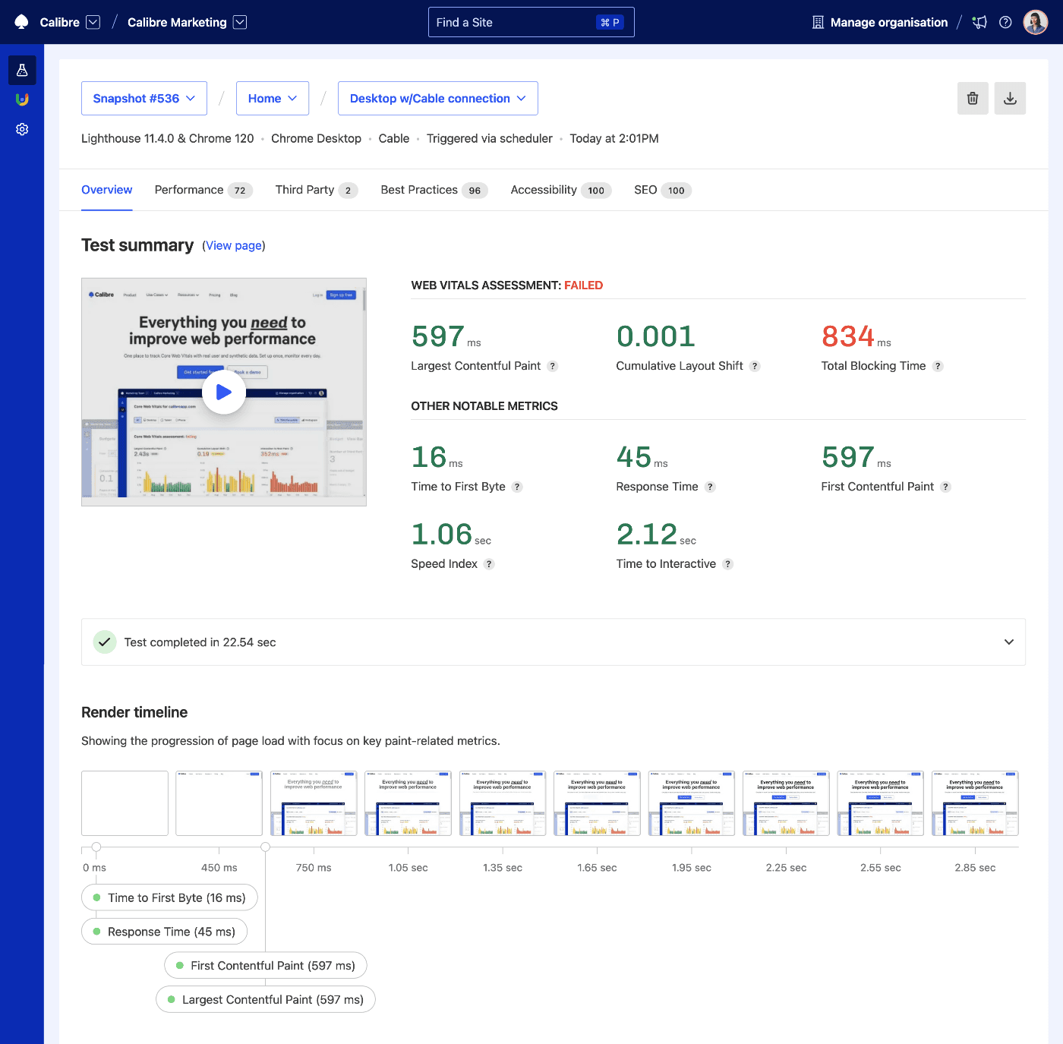The height and width of the screenshot is (1044, 1063).
Task: Open the Desktop w/Cable connection dropdown
Action: pyautogui.click(x=437, y=98)
